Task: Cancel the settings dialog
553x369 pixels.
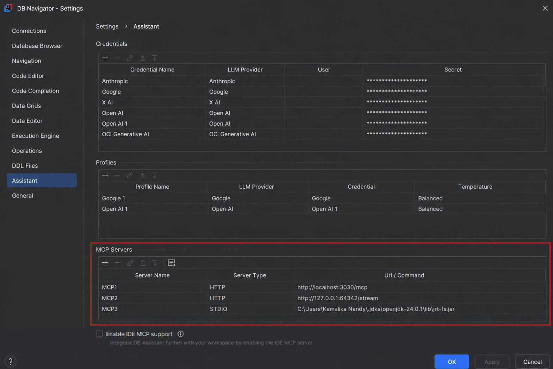Action: tap(532, 362)
